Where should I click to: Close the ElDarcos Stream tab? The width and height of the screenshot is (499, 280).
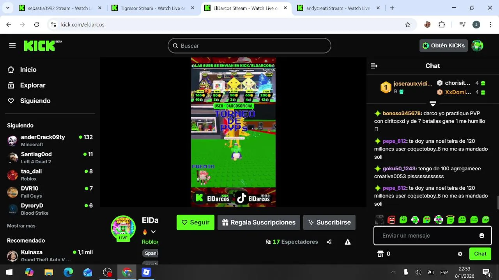285,8
